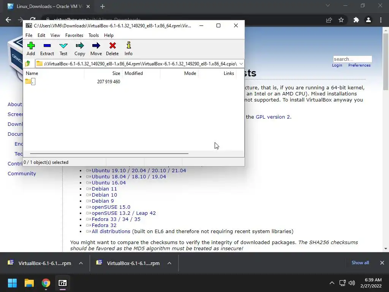
Task: Click the 7-Zip taskbar icon
Action: (x=63, y=283)
